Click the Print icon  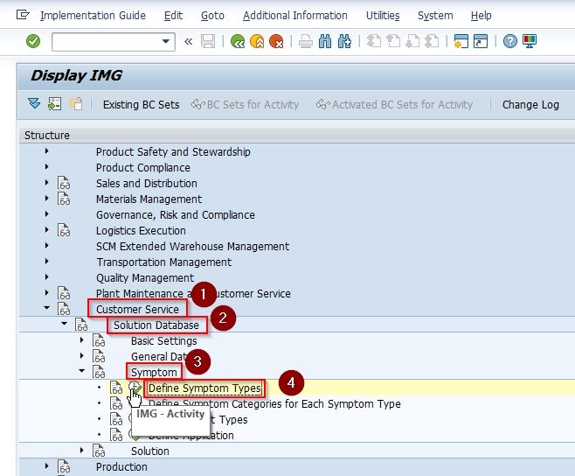[305, 41]
